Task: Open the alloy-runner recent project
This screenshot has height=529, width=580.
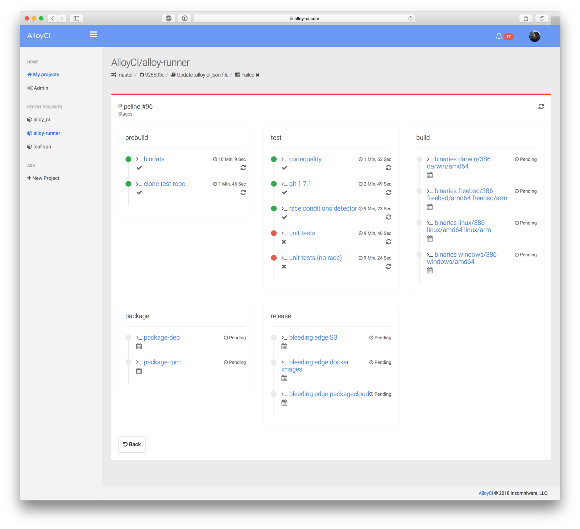Action: point(44,133)
